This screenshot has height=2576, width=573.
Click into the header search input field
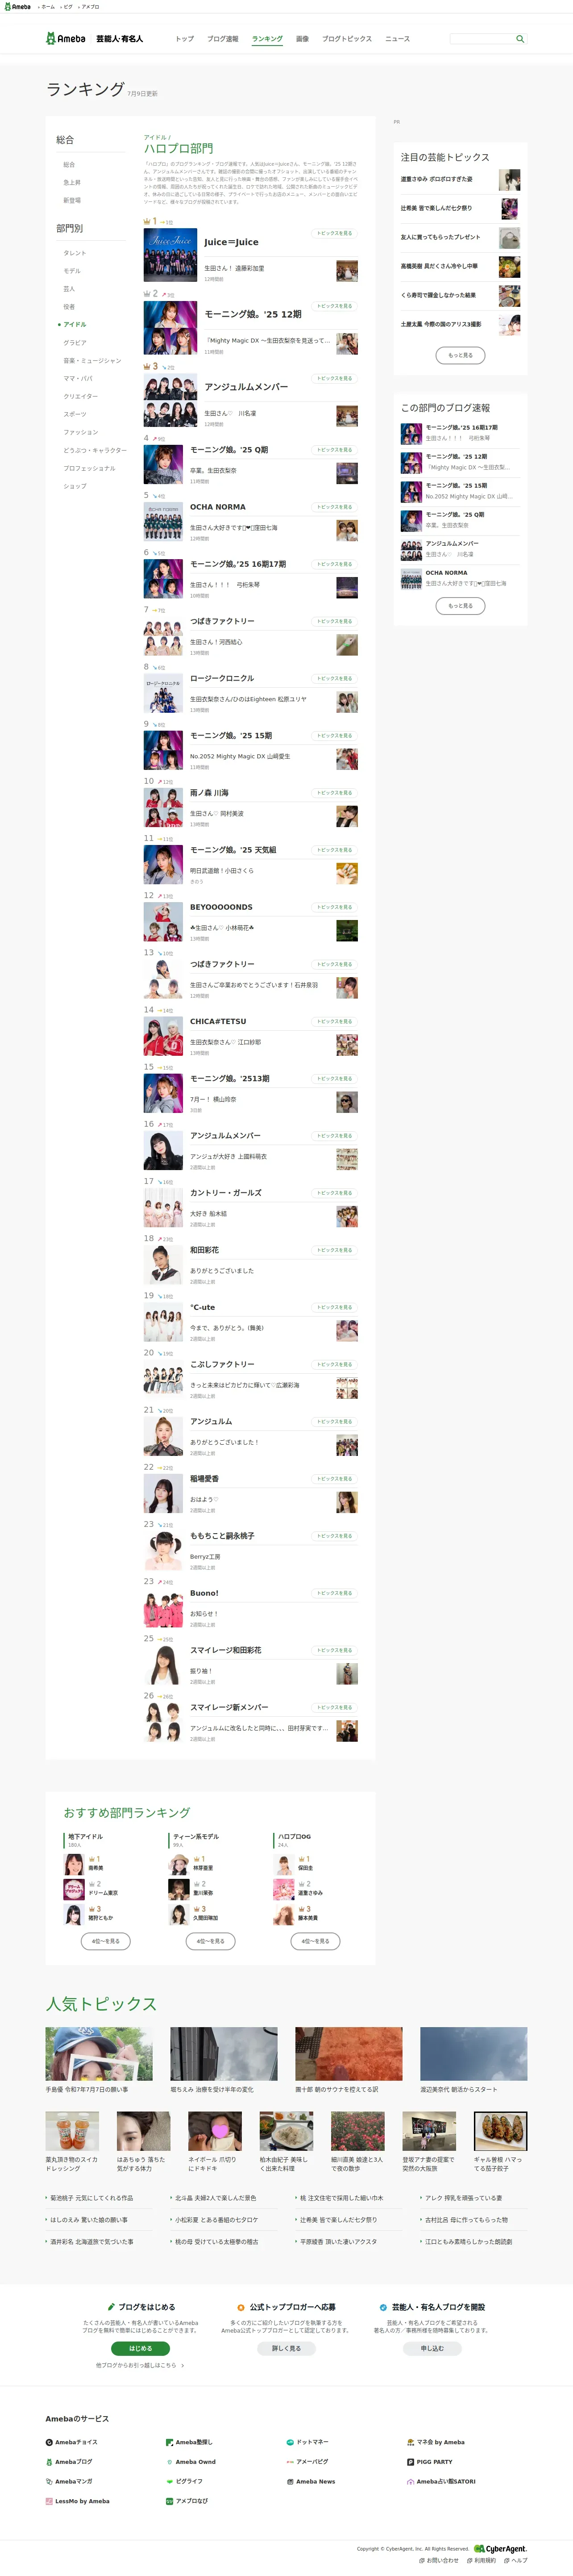pyautogui.click(x=481, y=39)
